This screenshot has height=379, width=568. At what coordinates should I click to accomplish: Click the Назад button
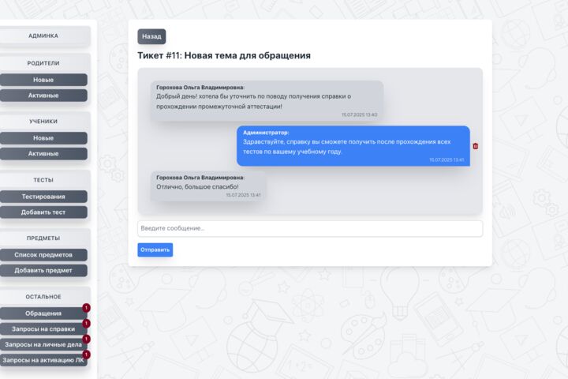tap(151, 36)
